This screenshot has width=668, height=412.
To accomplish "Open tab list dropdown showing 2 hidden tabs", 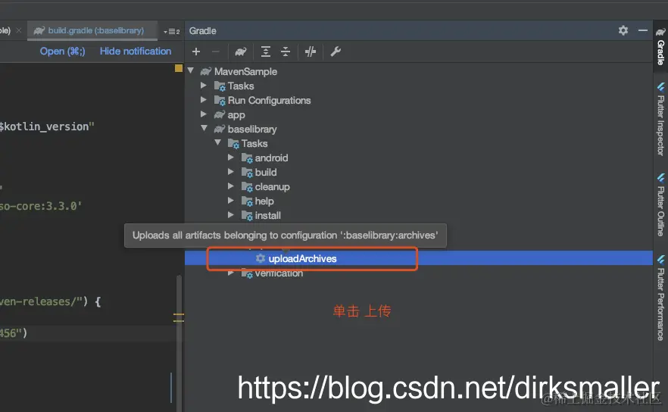I will tap(171, 31).
